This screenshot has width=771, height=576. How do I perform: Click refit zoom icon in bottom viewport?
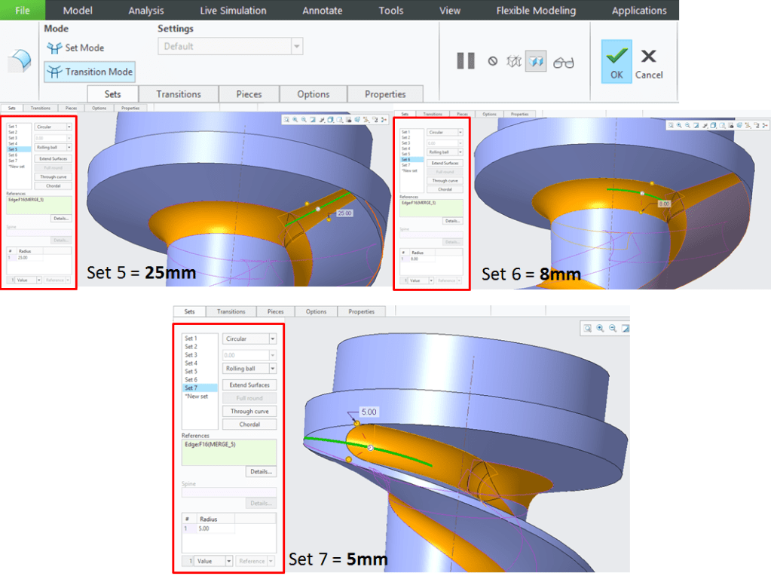click(587, 329)
